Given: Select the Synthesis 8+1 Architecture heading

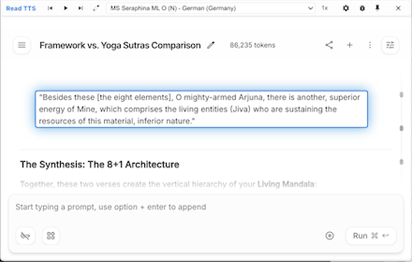Looking at the screenshot, I should coord(100,165).
